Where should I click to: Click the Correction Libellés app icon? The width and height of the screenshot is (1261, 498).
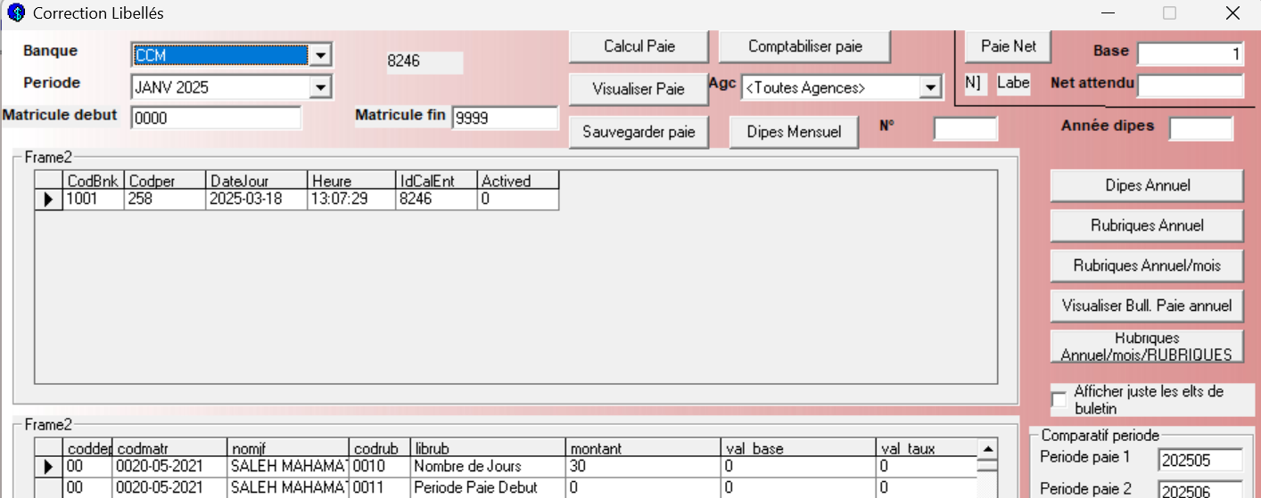[15, 13]
